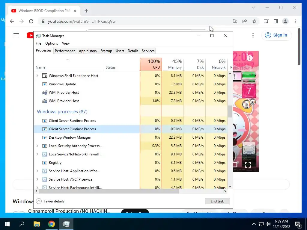This screenshot has width=307, height=230.
Task: Click the video info card icon
Action: [x=250, y=58]
